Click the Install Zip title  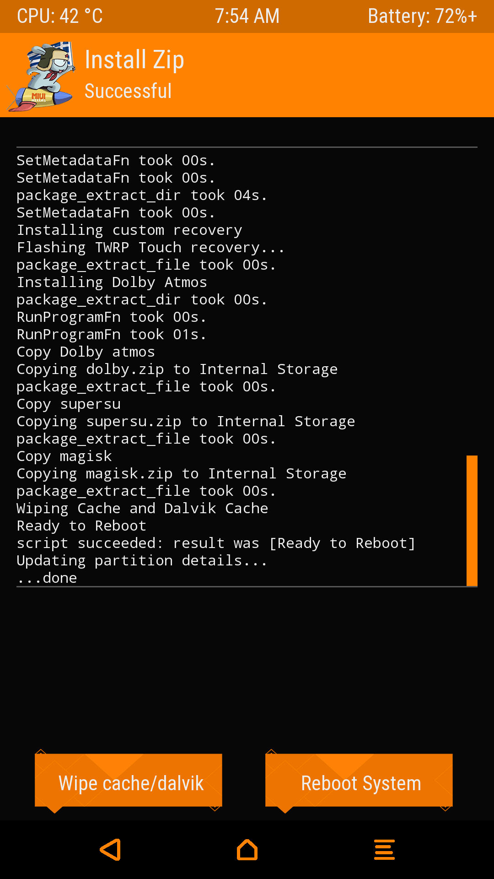[134, 60]
